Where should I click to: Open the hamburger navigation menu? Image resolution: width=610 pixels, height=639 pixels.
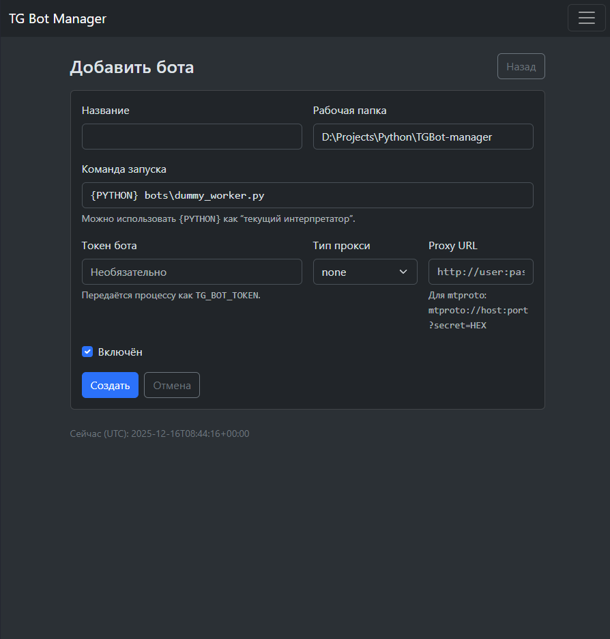tap(586, 18)
